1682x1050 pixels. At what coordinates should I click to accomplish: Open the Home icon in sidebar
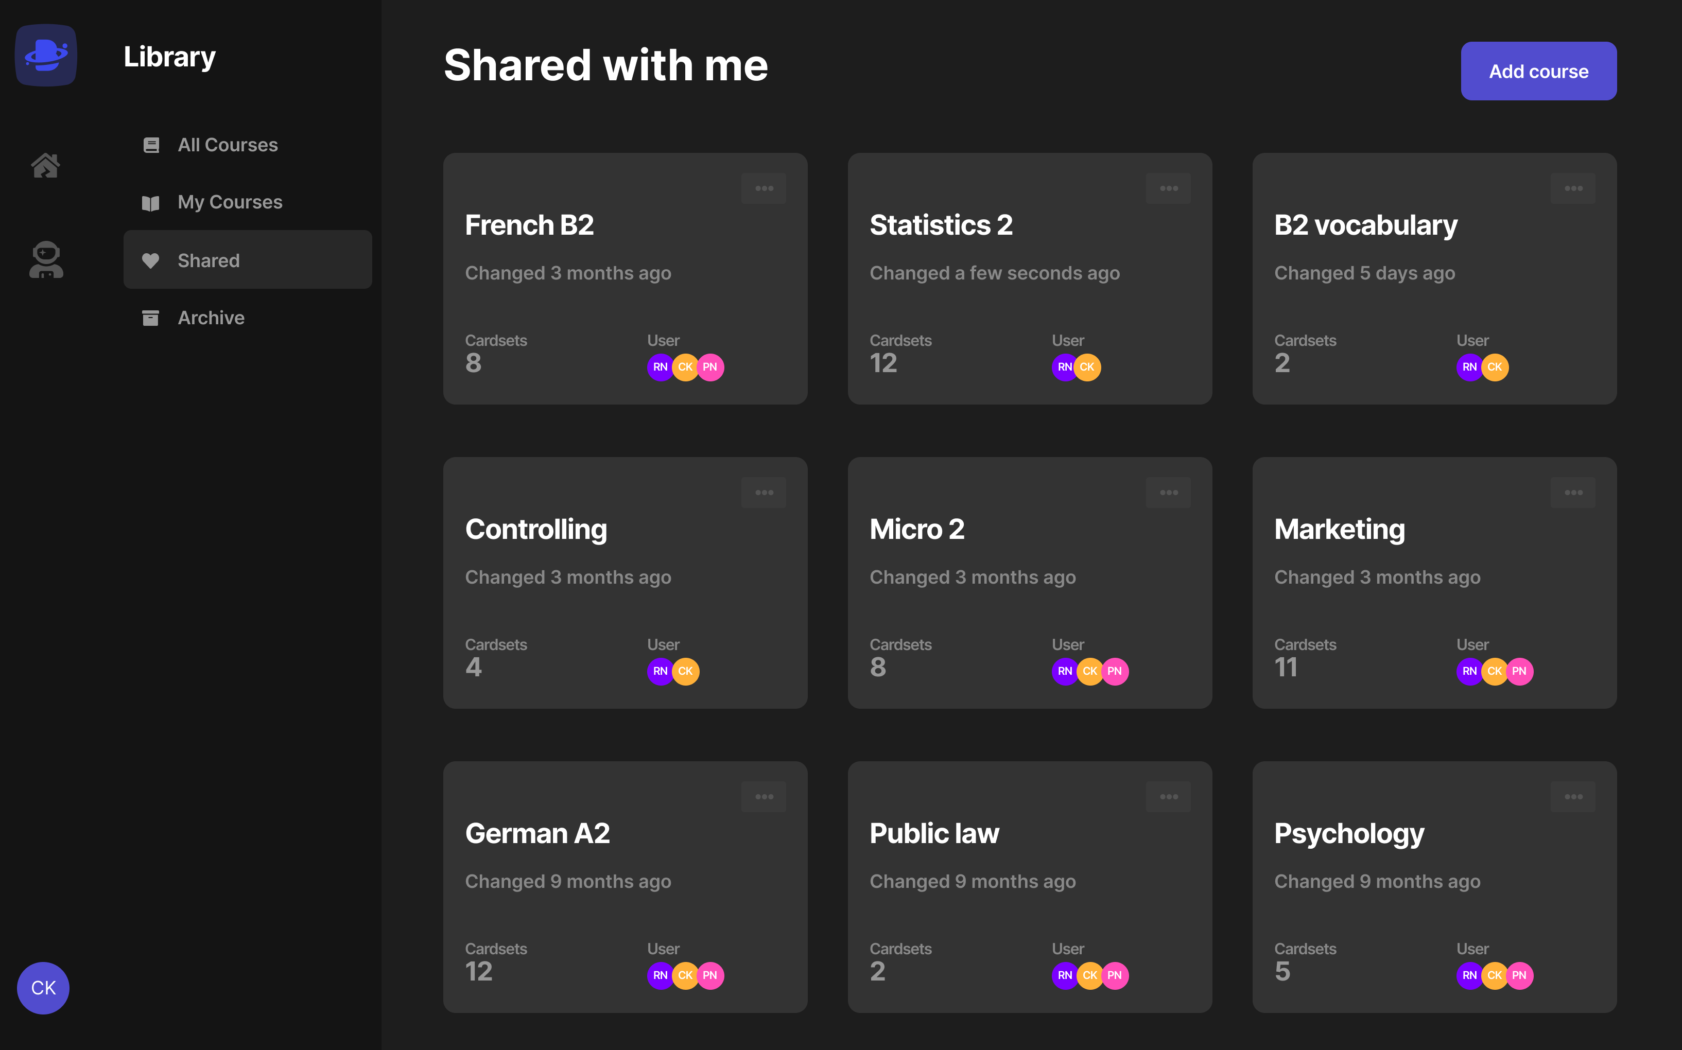coord(46,165)
